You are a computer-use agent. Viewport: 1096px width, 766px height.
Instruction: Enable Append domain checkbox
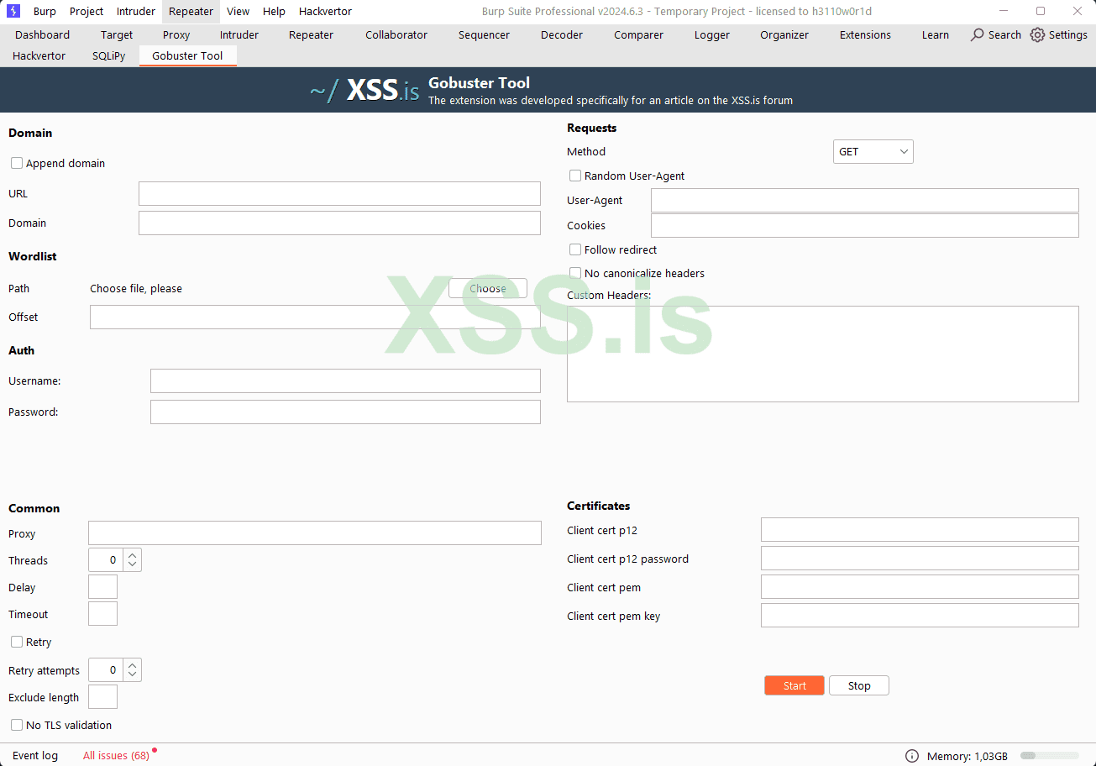coord(17,163)
